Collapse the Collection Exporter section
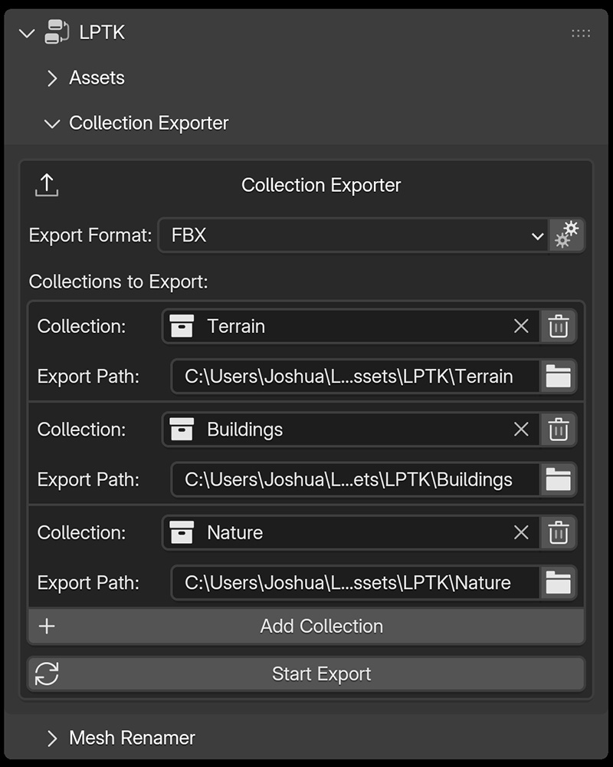The height and width of the screenshot is (767, 613). coord(51,123)
